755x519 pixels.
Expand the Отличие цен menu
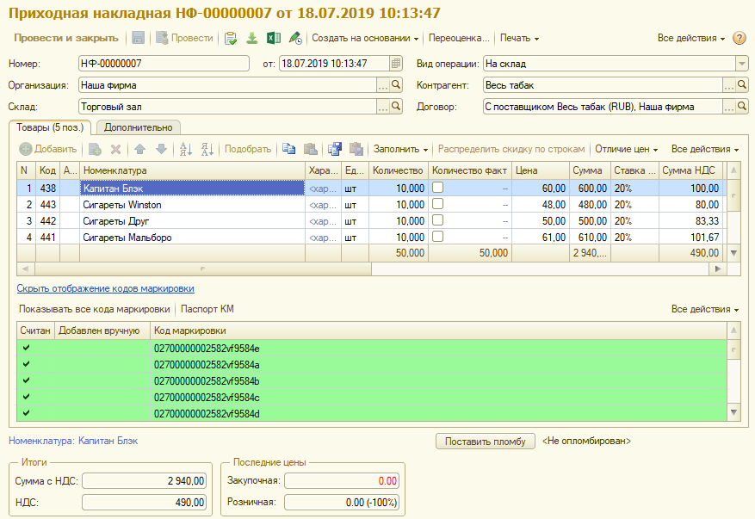(626, 149)
